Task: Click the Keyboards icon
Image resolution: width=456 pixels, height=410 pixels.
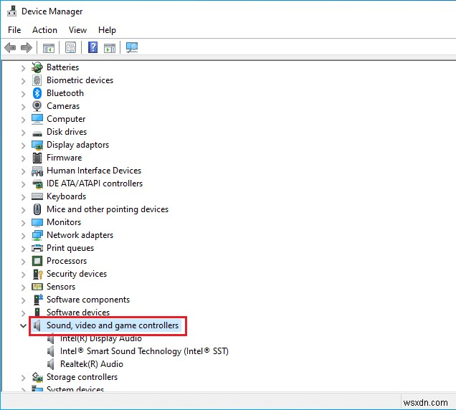Action: 37,196
